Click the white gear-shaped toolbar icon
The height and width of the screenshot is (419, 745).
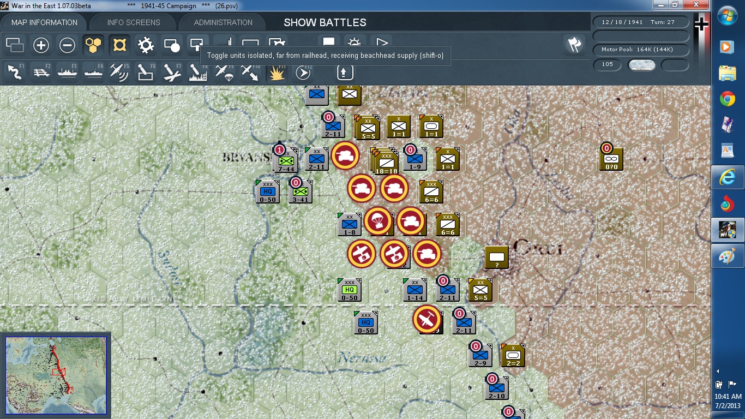coord(146,45)
